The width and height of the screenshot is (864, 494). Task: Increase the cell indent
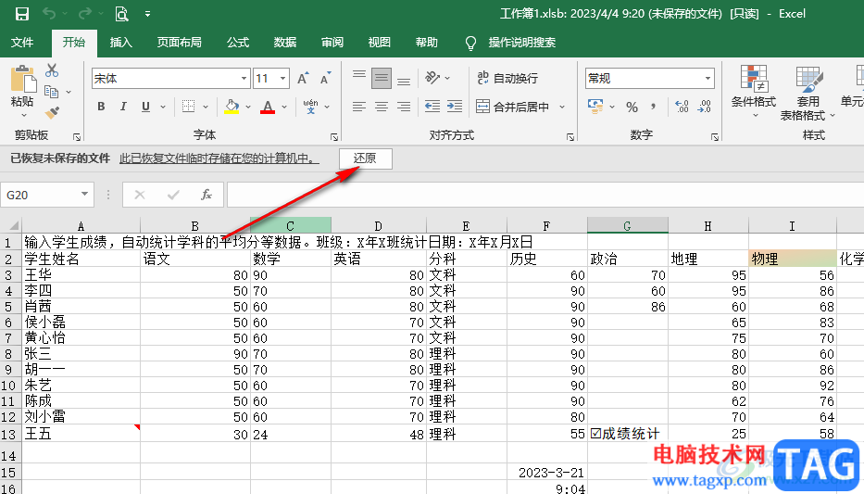coord(455,107)
